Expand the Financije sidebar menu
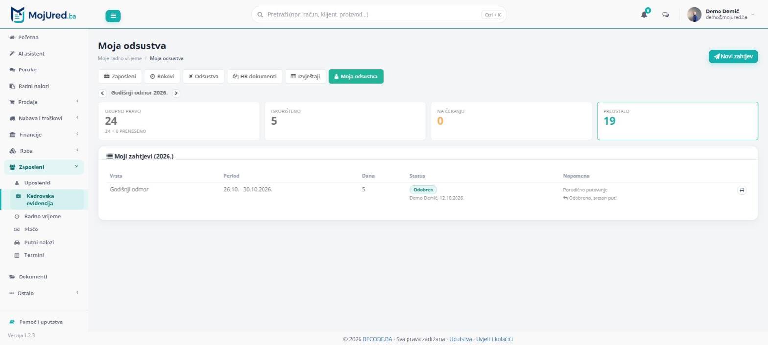 tap(44, 134)
